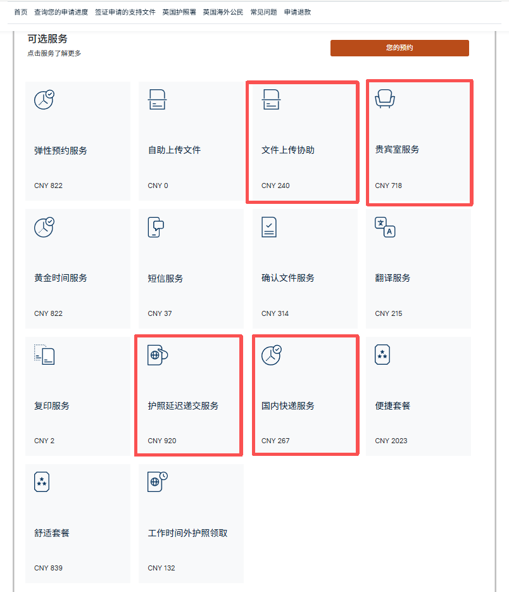
Task: Select the 黄金时间服务 service title
Action: click(60, 278)
